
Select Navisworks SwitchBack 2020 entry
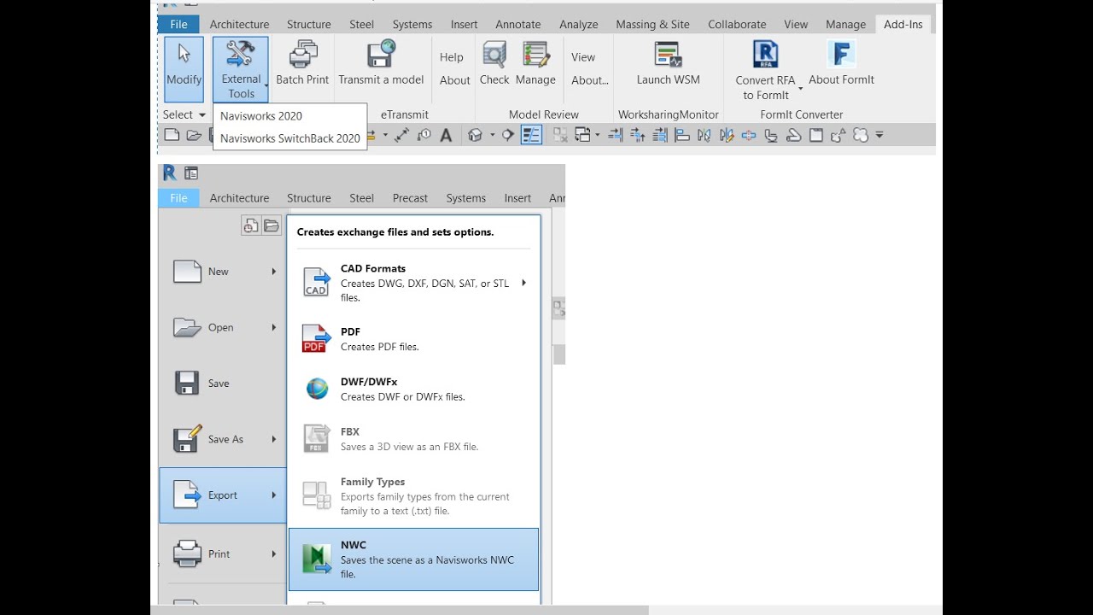pos(290,138)
